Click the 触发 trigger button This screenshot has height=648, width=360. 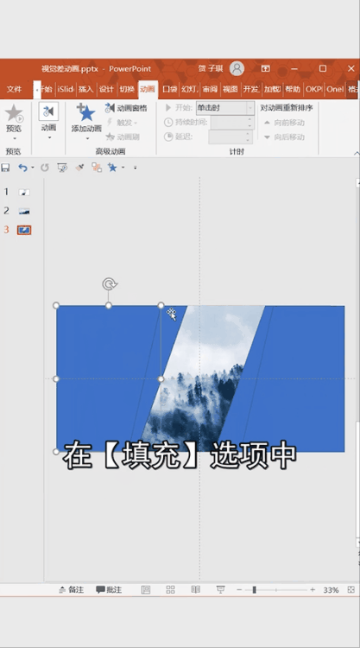(x=122, y=123)
